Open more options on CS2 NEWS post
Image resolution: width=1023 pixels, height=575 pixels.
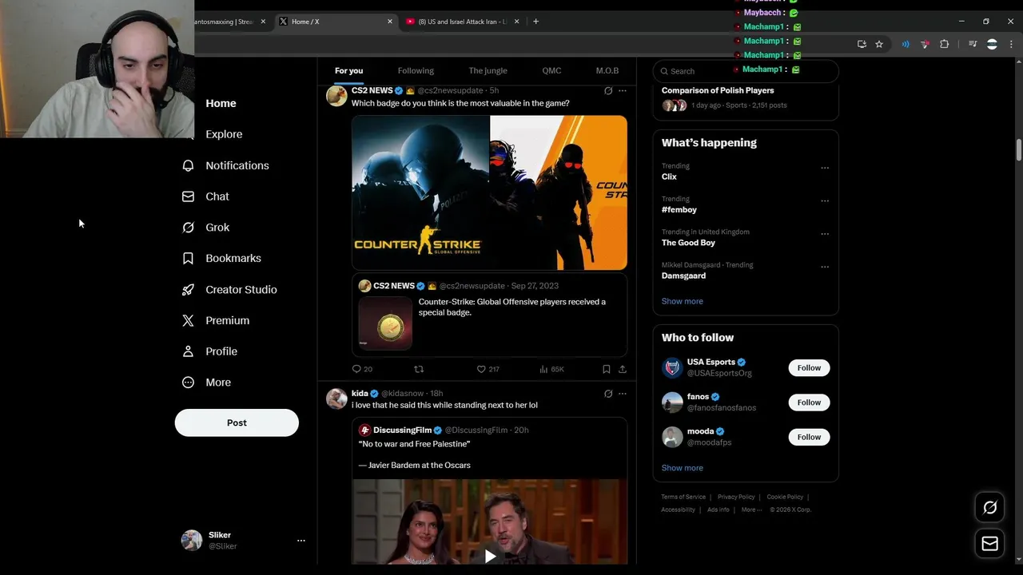click(x=623, y=91)
